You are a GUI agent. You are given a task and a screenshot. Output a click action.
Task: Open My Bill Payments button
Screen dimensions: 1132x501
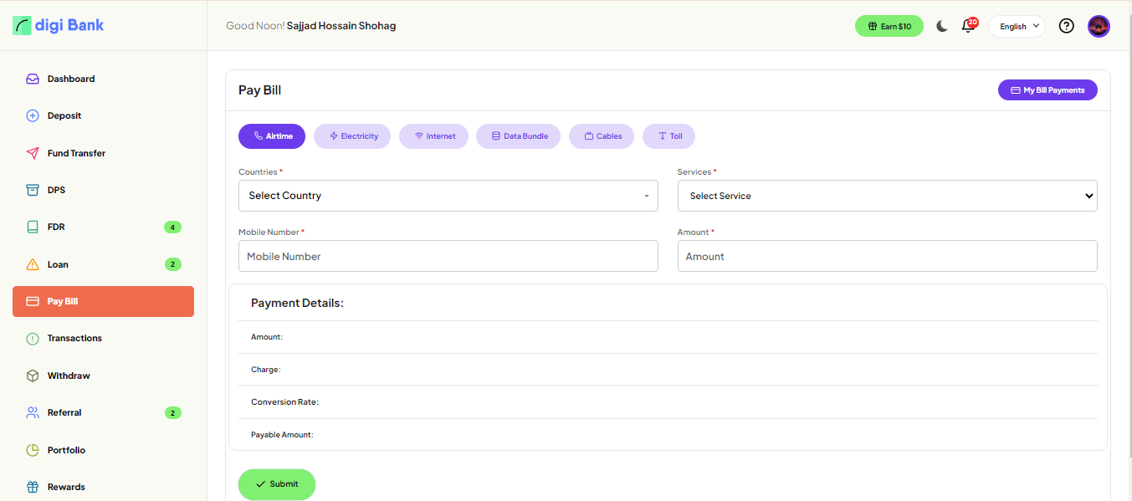point(1047,90)
